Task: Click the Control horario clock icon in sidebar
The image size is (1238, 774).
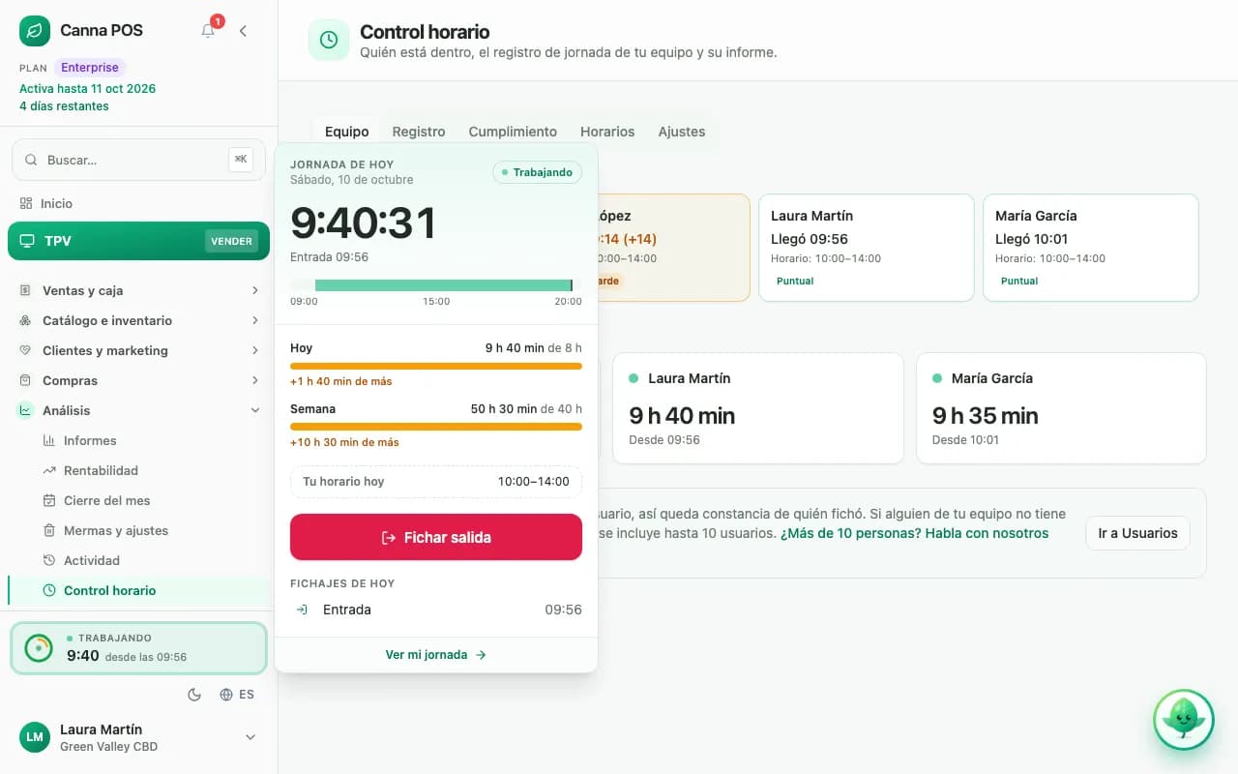Action: (x=49, y=590)
